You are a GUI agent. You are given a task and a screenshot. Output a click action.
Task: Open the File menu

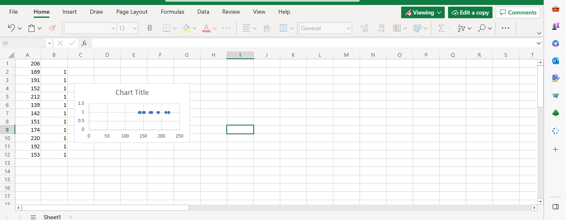(x=14, y=12)
